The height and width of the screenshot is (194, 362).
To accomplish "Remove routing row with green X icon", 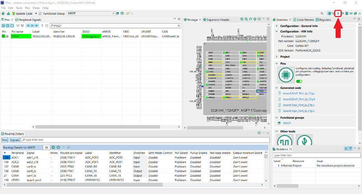I will 58,147.
